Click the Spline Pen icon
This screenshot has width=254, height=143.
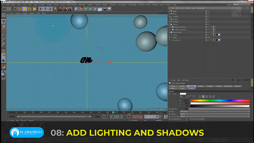pos(81,9)
